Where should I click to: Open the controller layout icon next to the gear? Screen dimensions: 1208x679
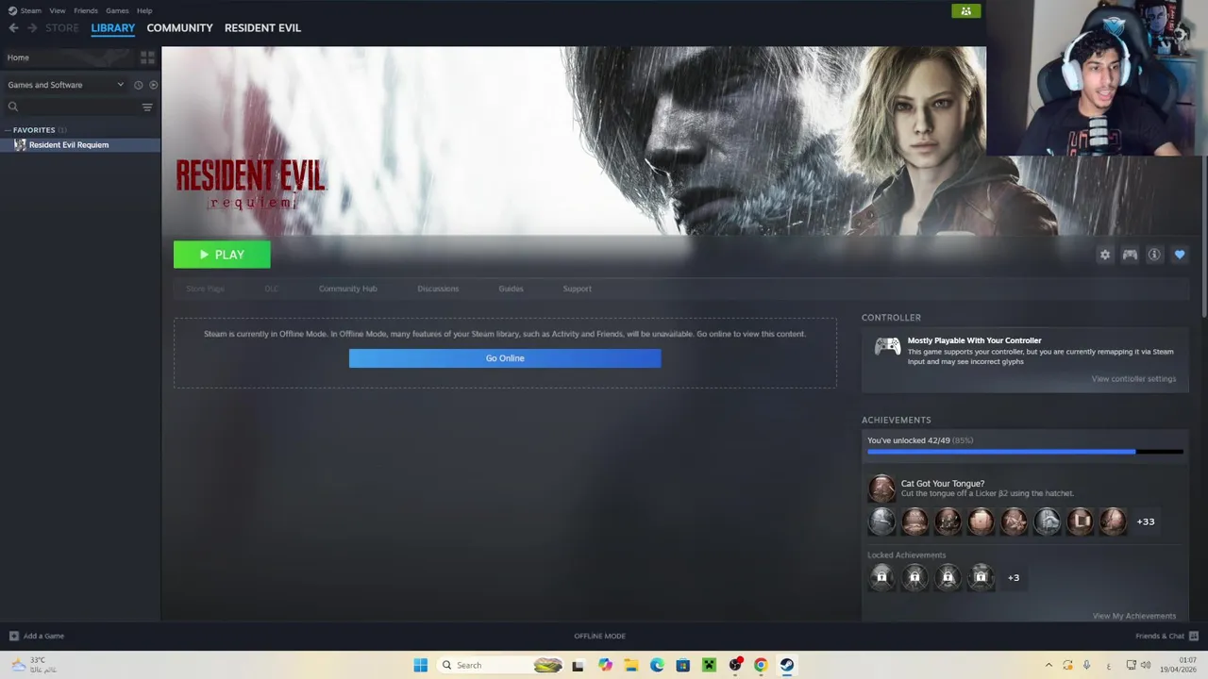(1130, 255)
